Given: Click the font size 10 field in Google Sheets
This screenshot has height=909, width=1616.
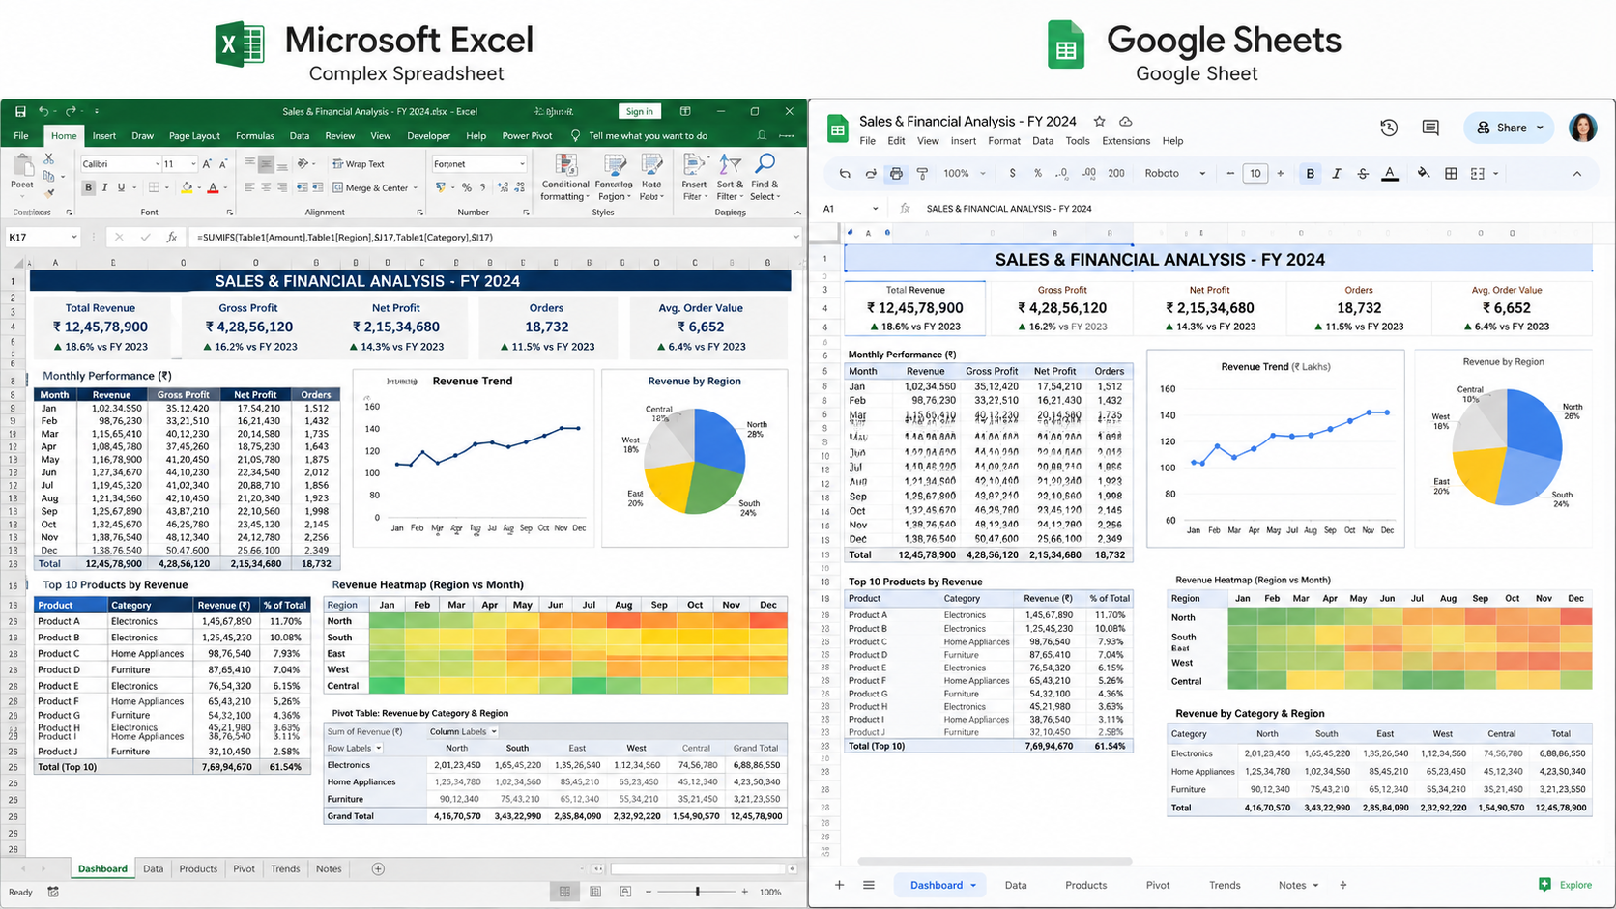Looking at the screenshot, I should (x=1255, y=174).
